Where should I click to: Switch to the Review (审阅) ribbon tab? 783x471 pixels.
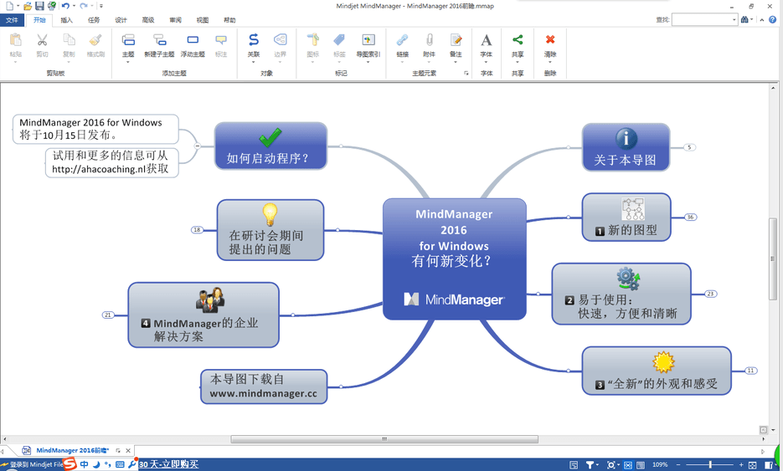[x=175, y=20]
